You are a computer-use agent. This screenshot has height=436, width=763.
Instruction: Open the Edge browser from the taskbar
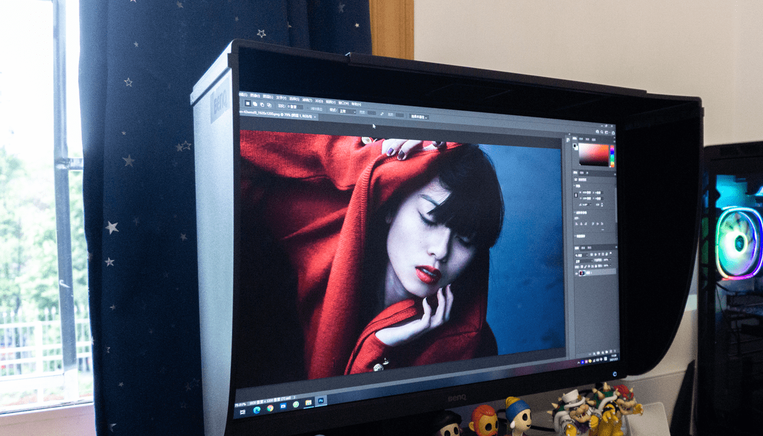257,410
